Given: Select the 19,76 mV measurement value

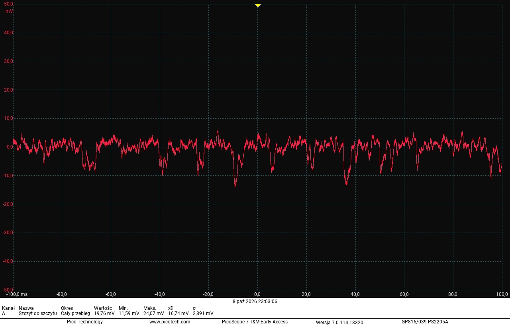Looking at the screenshot, I should tap(104, 313).
